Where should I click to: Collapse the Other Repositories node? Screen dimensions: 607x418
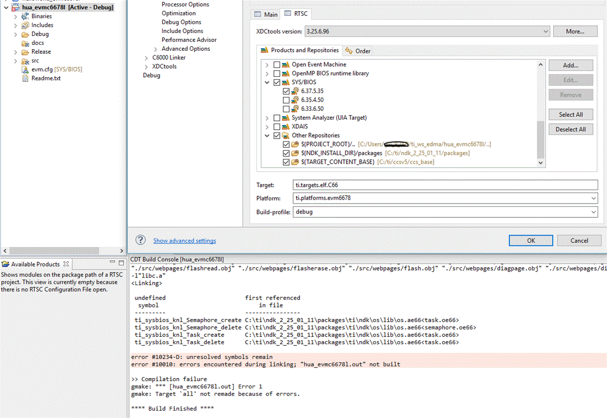(x=267, y=136)
